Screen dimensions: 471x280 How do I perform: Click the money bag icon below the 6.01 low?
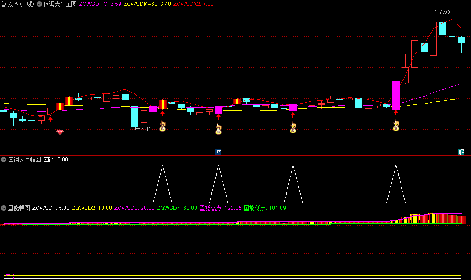tap(162, 126)
